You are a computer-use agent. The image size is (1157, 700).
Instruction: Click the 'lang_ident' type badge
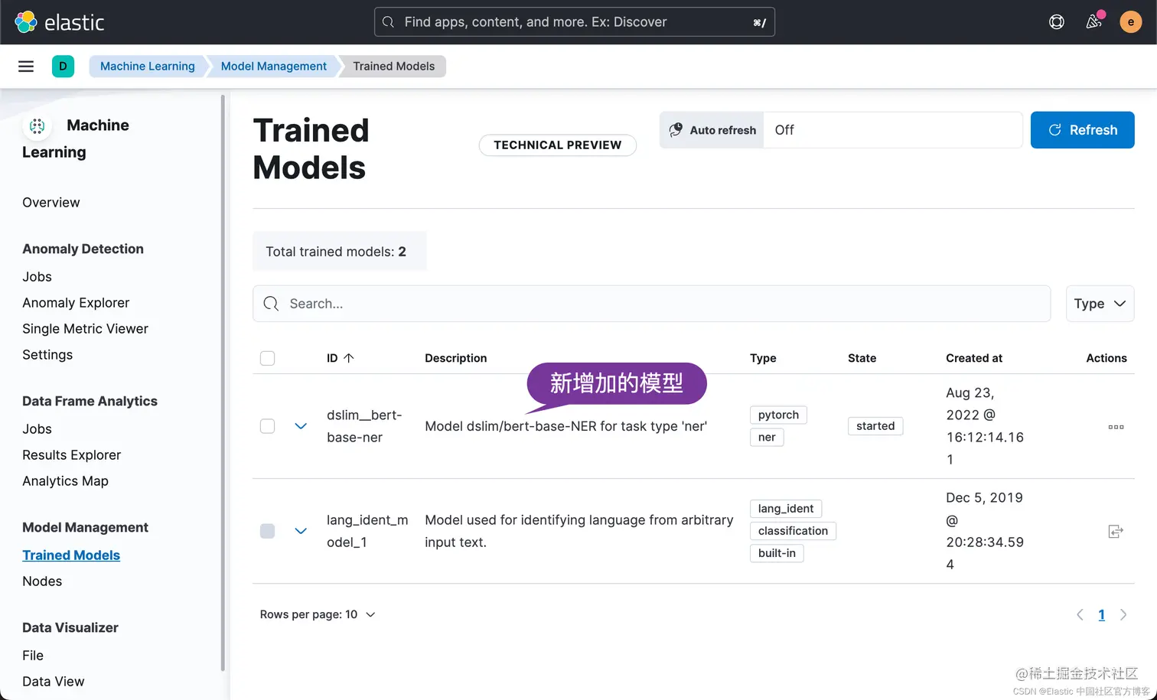point(786,509)
